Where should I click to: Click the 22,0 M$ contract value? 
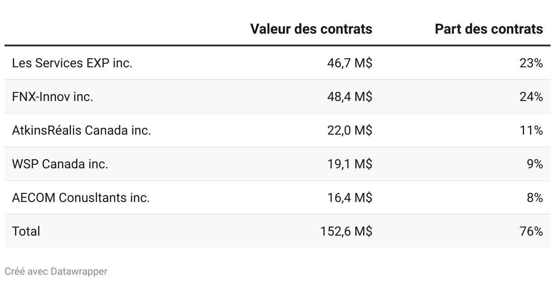click(x=349, y=130)
